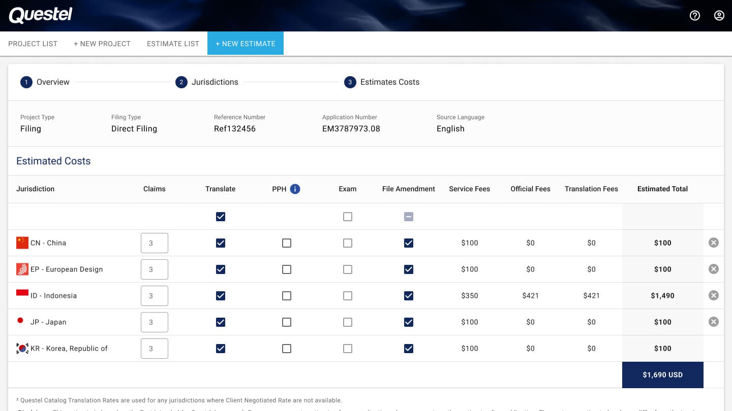Toggle the header File Amendment all checkbox

click(x=409, y=217)
